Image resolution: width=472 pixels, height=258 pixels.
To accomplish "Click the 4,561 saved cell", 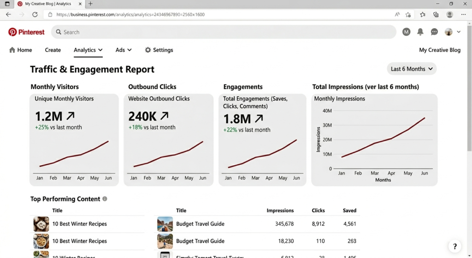I will pos(350,224).
